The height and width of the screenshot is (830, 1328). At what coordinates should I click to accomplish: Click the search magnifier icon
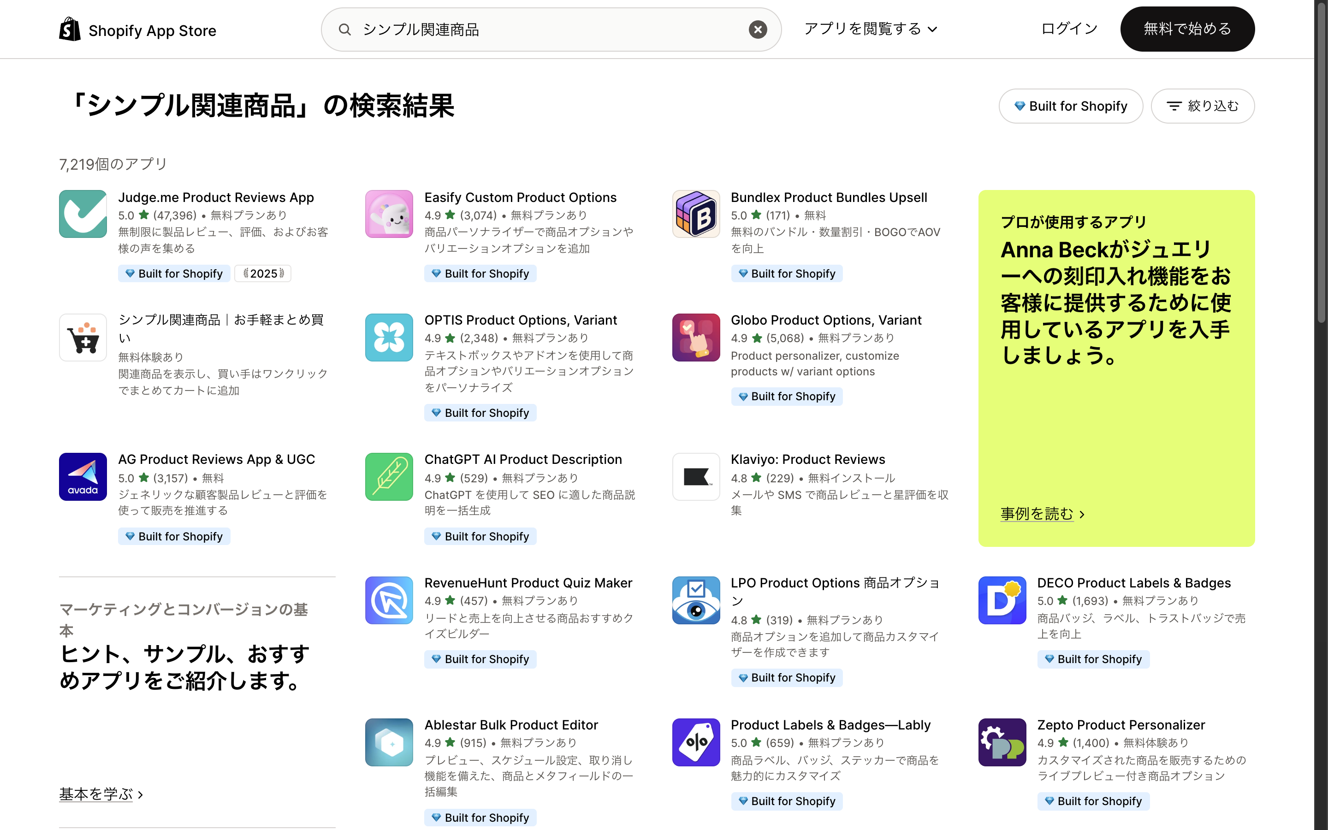click(344, 30)
